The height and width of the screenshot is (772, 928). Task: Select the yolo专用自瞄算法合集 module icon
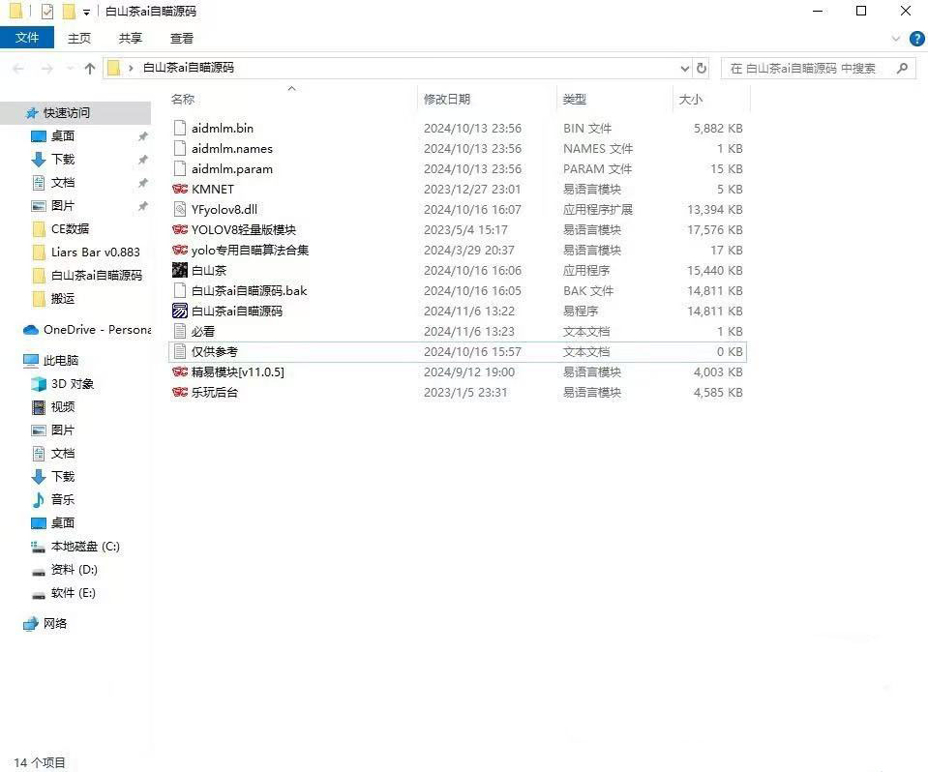point(180,251)
